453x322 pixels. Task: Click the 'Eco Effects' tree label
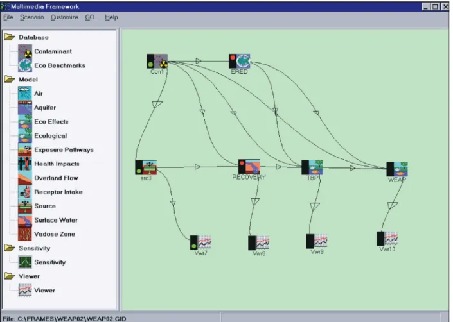coord(51,122)
